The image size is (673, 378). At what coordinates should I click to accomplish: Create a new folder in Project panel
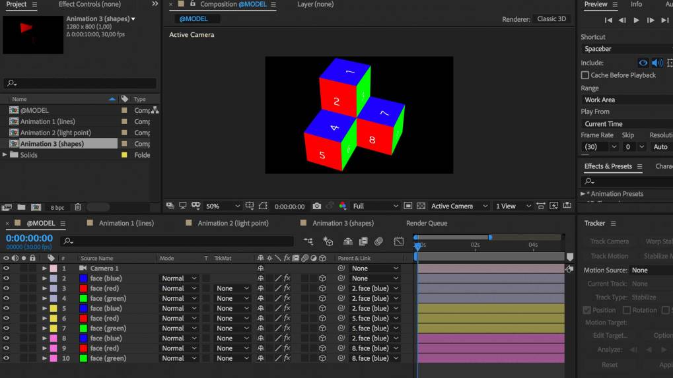coord(21,208)
